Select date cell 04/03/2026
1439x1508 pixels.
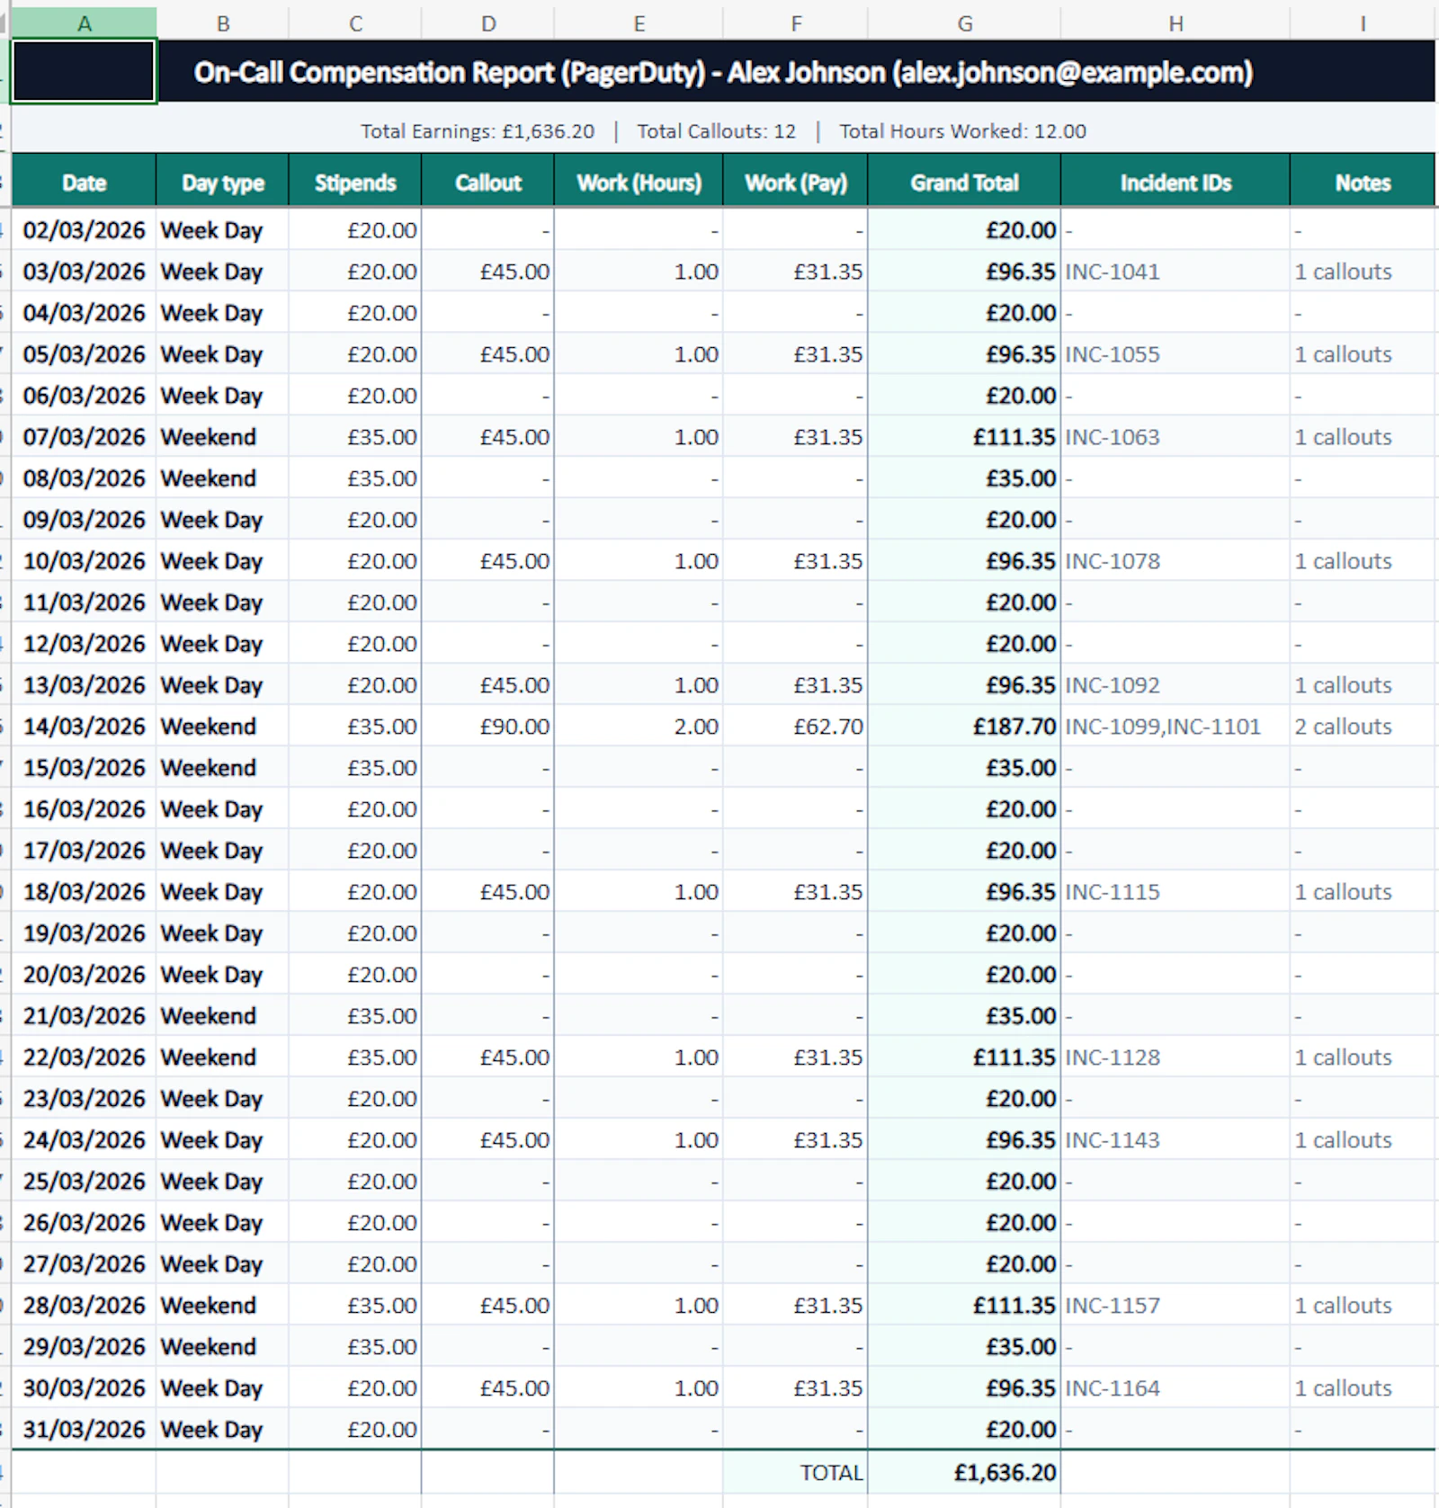[84, 313]
